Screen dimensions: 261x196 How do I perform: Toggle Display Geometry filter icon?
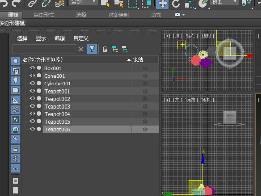[16, 61]
